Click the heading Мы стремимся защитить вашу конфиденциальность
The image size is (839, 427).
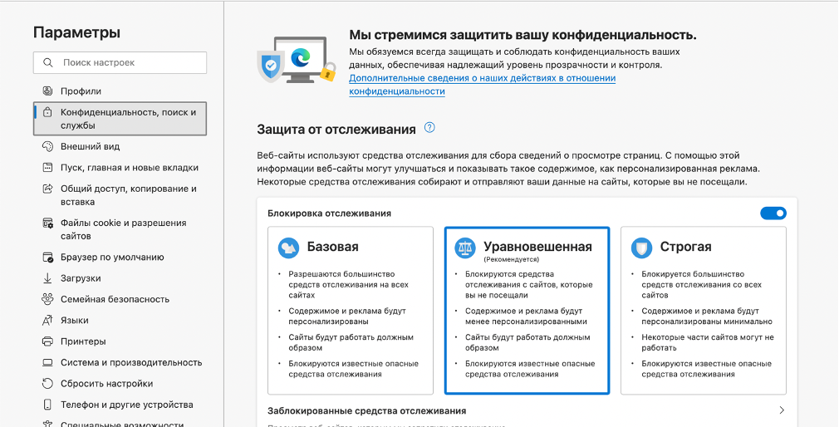(523, 36)
